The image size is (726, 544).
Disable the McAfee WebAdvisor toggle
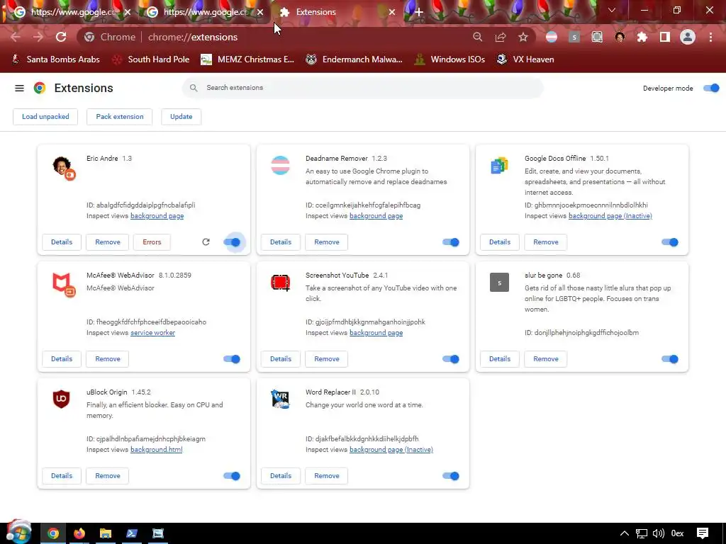[232, 359]
